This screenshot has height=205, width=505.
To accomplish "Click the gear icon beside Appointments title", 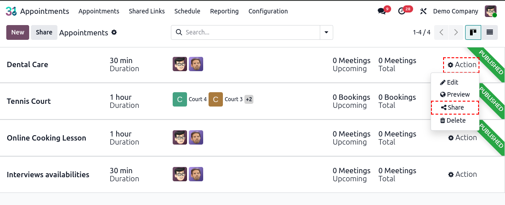I will [x=114, y=33].
